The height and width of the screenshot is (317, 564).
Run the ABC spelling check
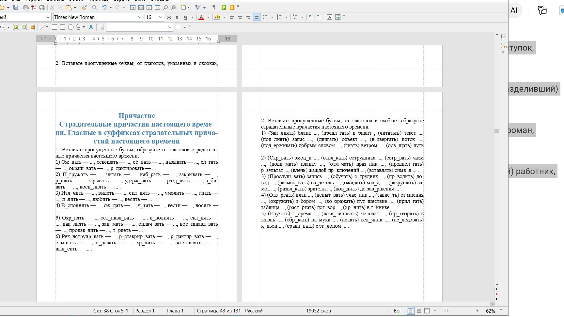(x=197, y=8)
